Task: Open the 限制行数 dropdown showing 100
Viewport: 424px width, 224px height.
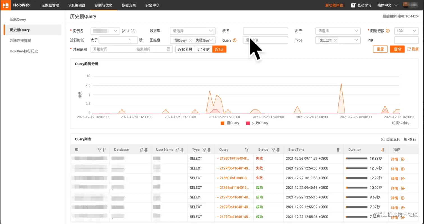Action: 406,31
